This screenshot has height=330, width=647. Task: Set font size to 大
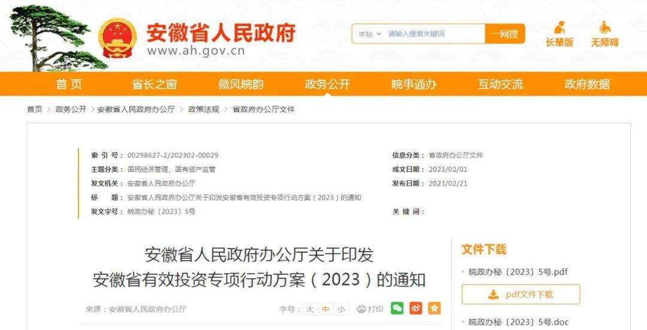coord(310,309)
